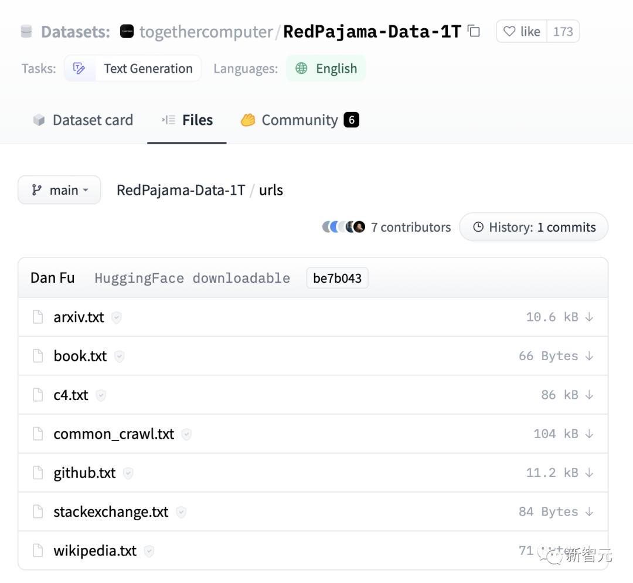
Task: Open the wikipedia.txt file
Action: pos(95,551)
